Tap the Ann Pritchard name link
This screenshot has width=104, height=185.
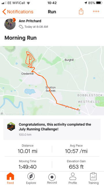pyautogui.click(x=30, y=21)
